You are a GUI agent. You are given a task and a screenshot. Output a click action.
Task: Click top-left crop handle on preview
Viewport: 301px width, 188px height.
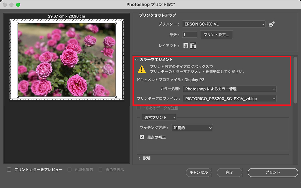coord(18,24)
